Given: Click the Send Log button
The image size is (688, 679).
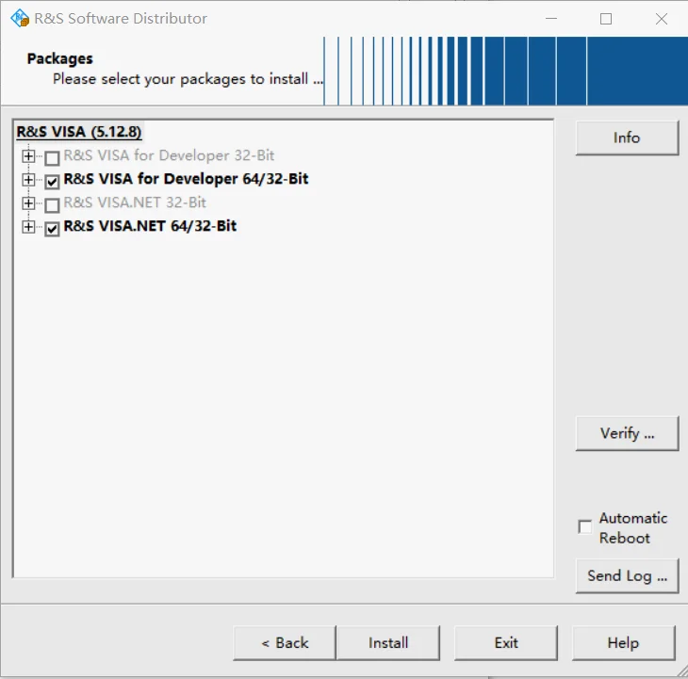Looking at the screenshot, I should tap(627, 575).
